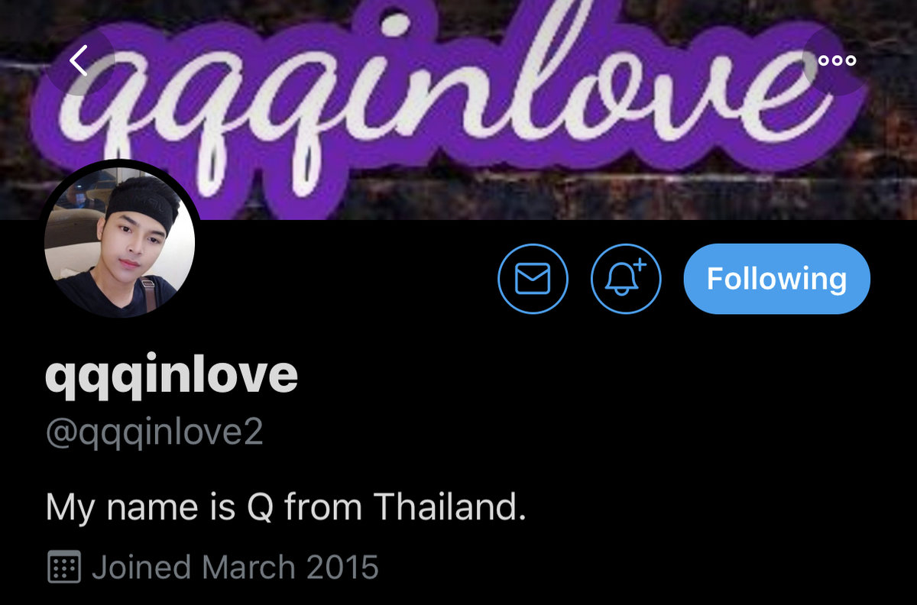Select the display name qqqinlove
This screenshot has width=917, height=605.
pyautogui.click(x=172, y=375)
